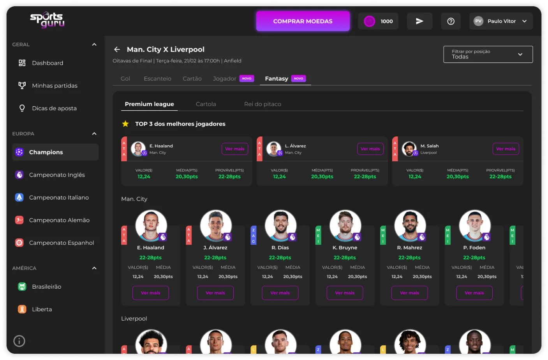Click the Sports Guru logo
Viewport: 548px width, 360px height.
pyautogui.click(x=47, y=20)
